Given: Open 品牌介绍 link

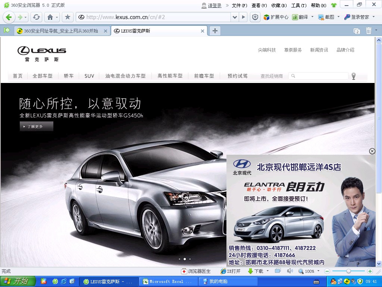Looking at the screenshot, I should [x=345, y=50].
